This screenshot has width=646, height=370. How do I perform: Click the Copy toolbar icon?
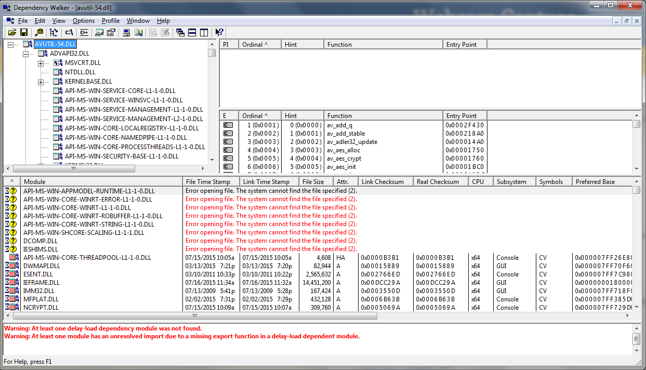tap(39, 32)
